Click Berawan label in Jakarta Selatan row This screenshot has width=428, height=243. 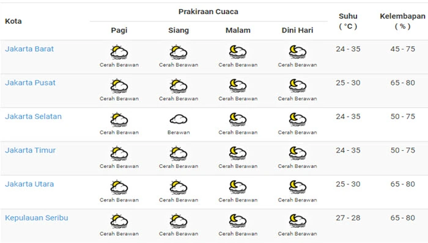[x=179, y=132]
